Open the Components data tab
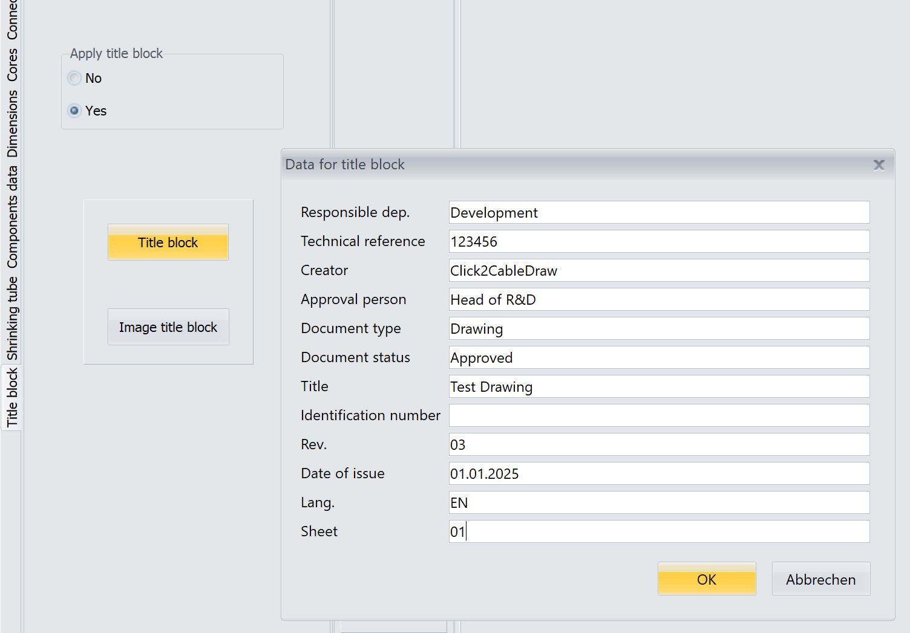The height and width of the screenshot is (633, 910). [12, 218]
